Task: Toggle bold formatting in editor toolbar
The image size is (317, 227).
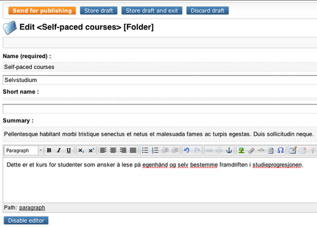Action: tap(49, 150)
